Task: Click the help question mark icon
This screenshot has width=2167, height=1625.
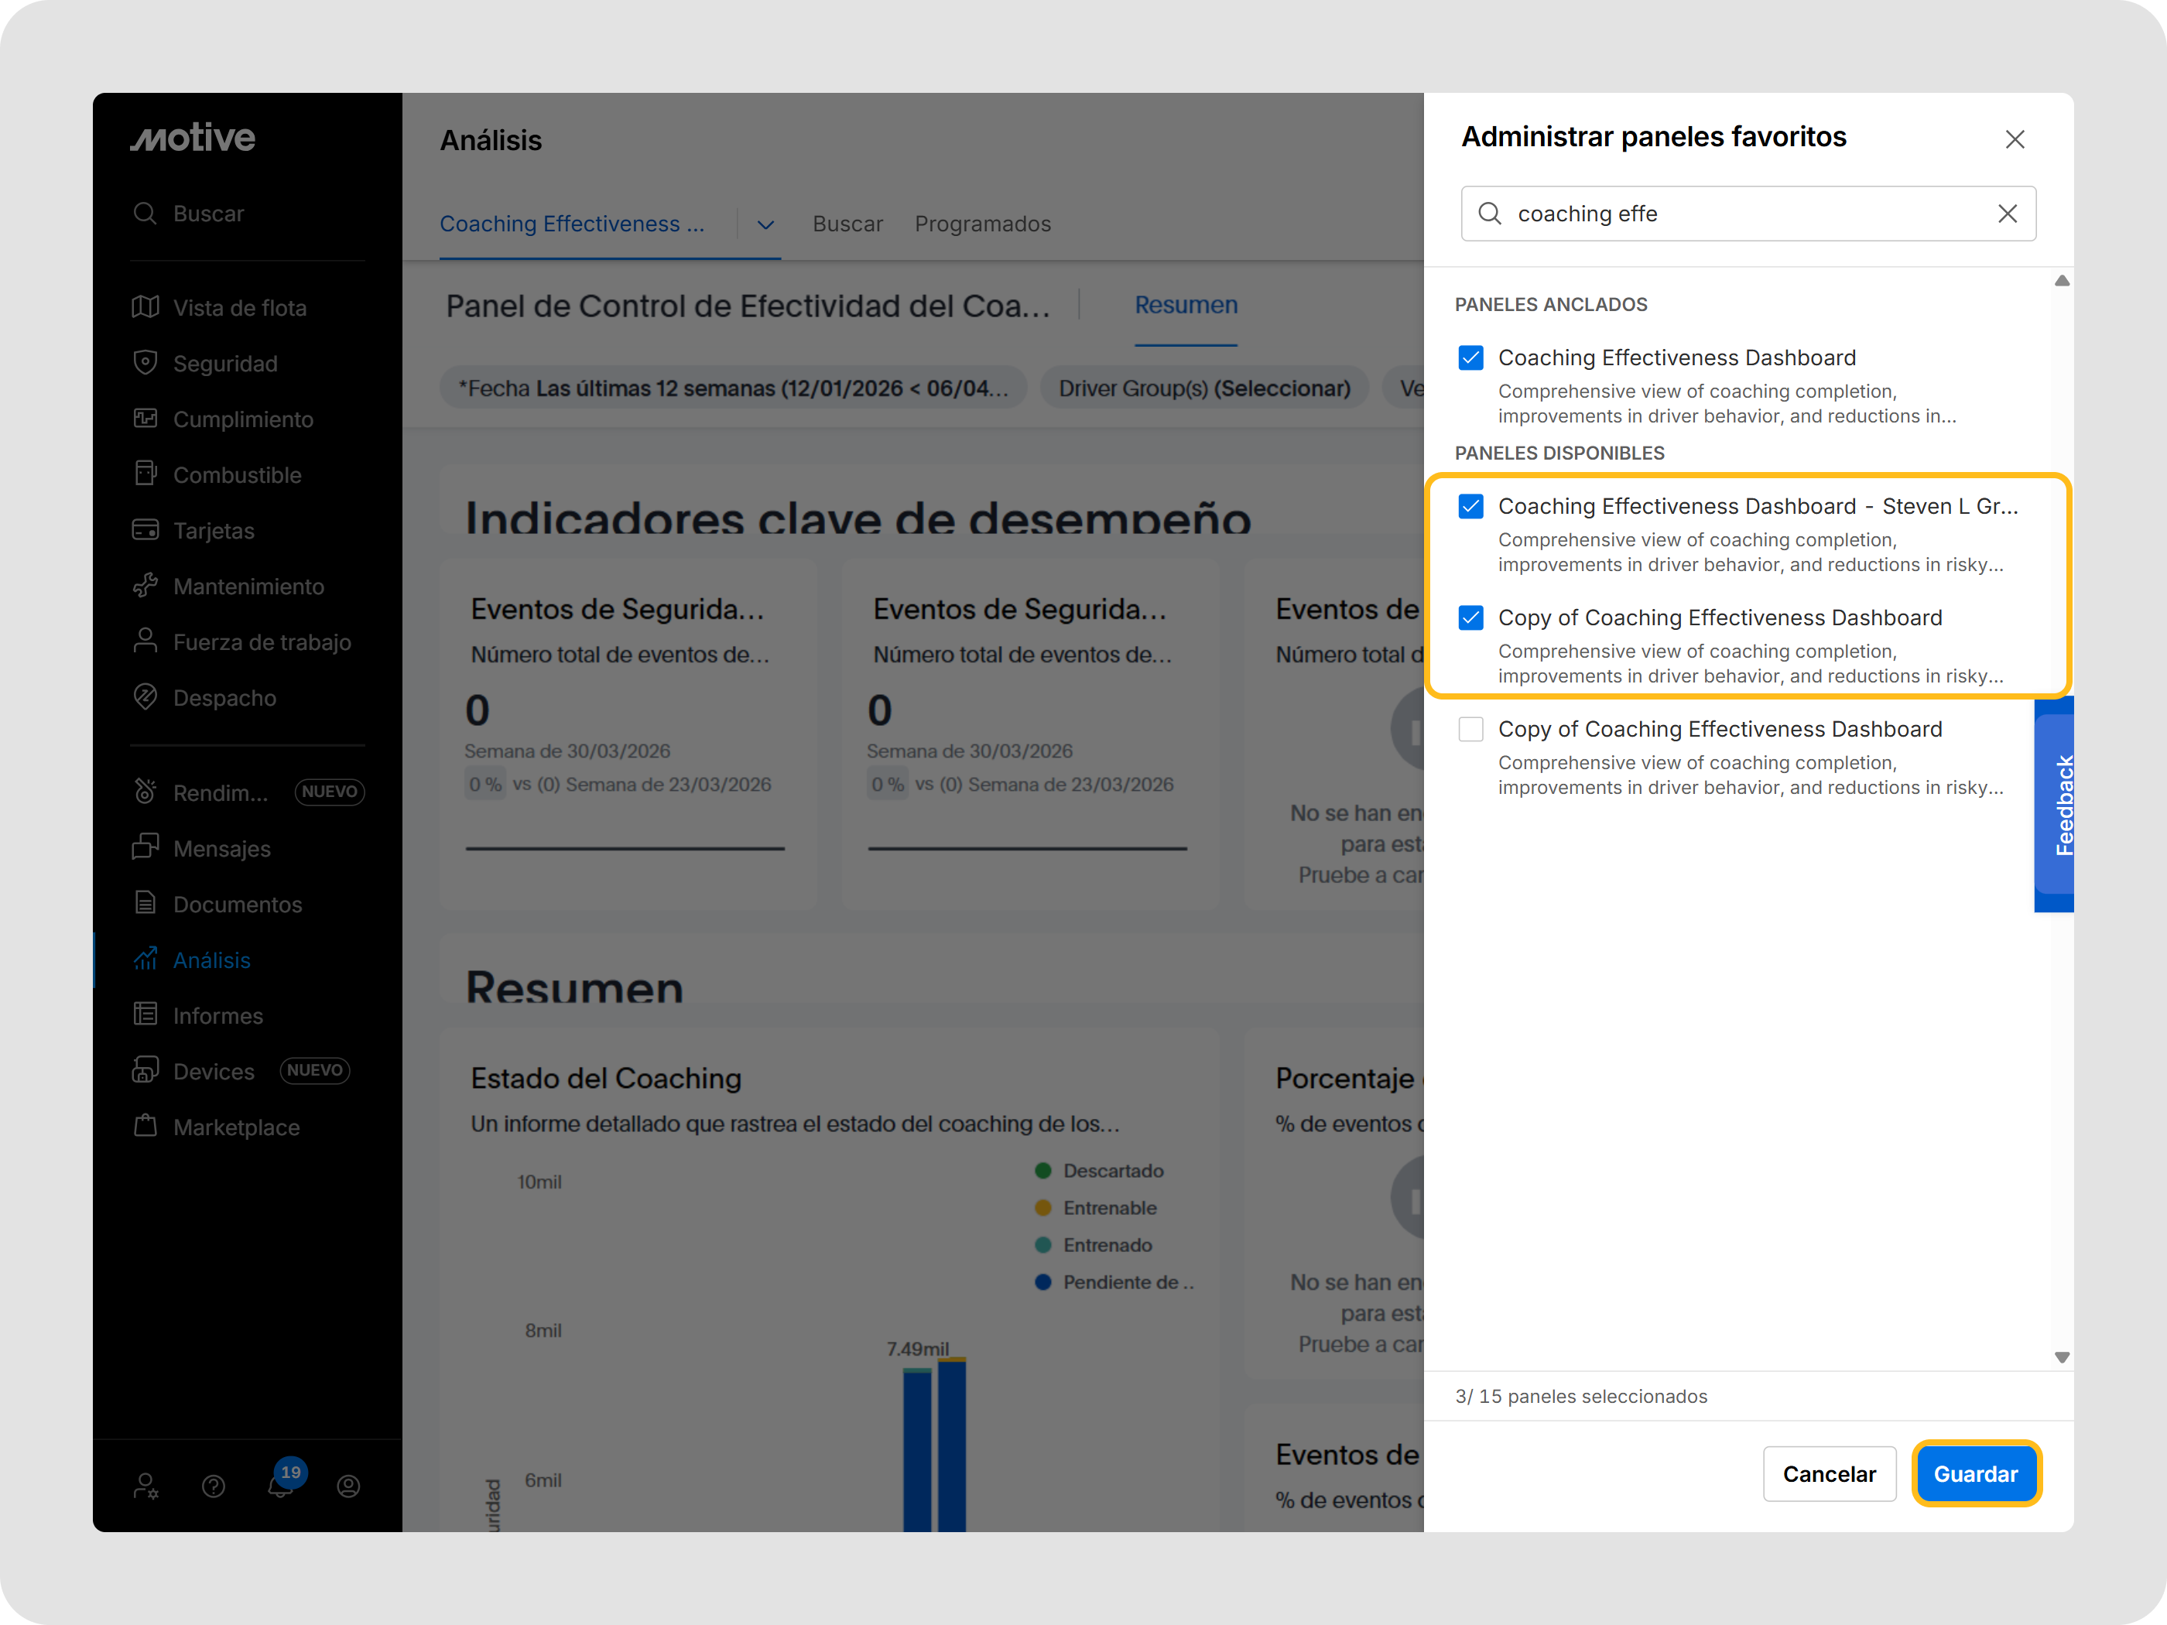Action: [214, 1486]
